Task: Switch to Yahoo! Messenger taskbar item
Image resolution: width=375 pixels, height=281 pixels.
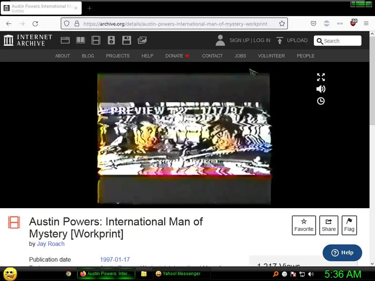Action: point(181,274)
